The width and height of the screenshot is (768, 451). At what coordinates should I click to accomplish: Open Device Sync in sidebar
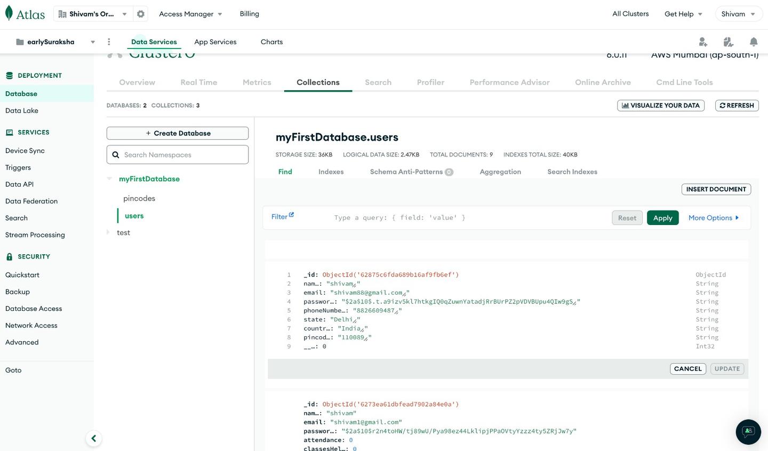[x=25, y=151]
